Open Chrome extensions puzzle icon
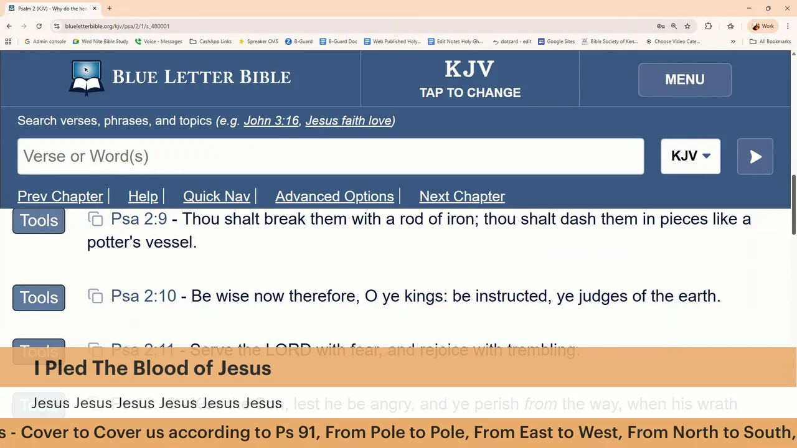 [708, 26]
